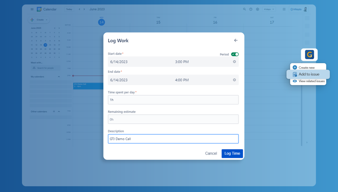This screenshot has height=192, width=338.
Task: Click Search for people field
Action: tap(46, 68)
